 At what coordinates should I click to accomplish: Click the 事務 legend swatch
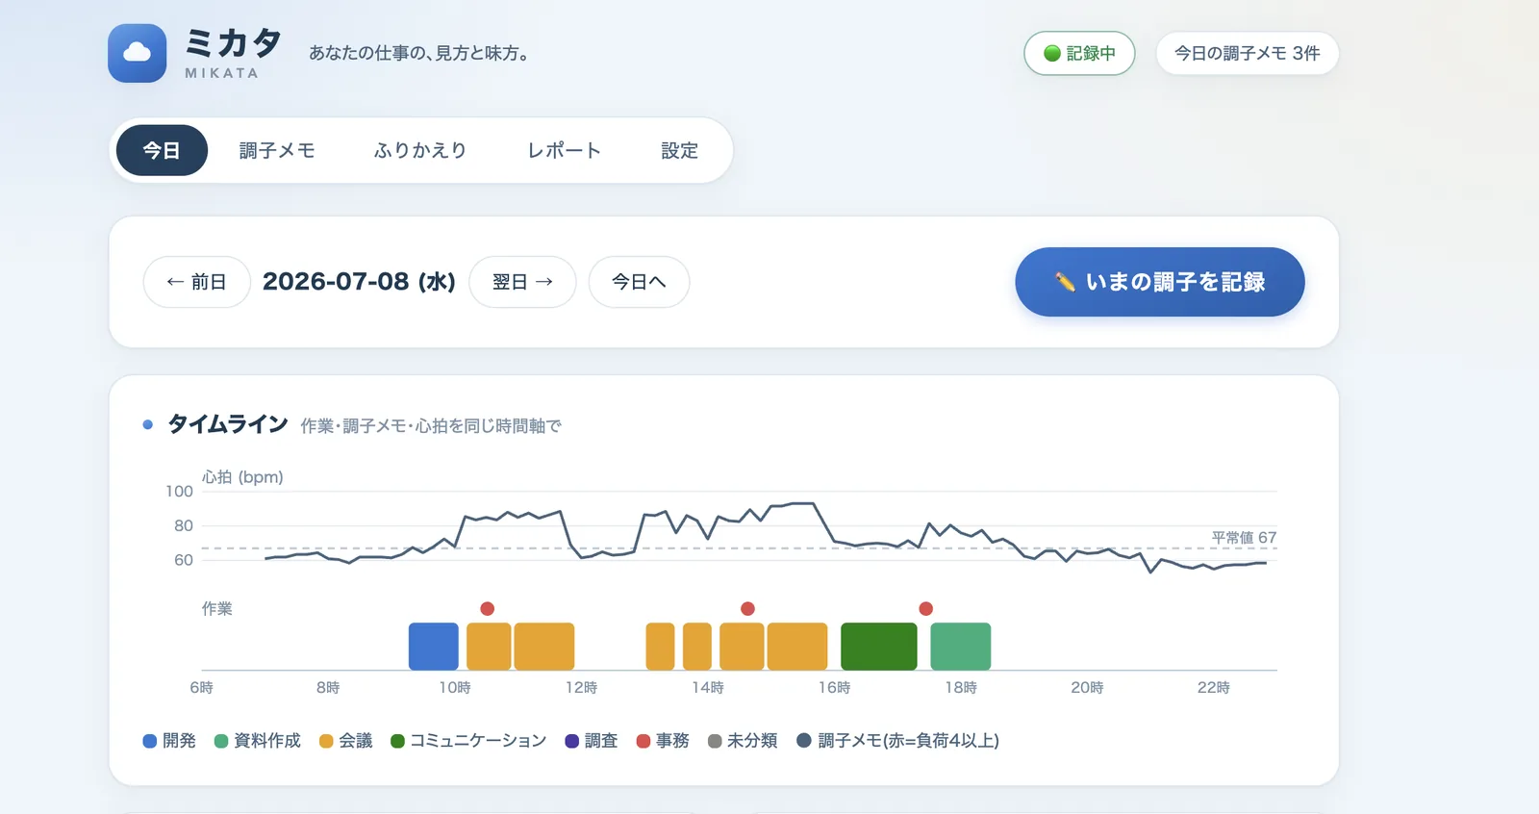(x=643, y=741)
